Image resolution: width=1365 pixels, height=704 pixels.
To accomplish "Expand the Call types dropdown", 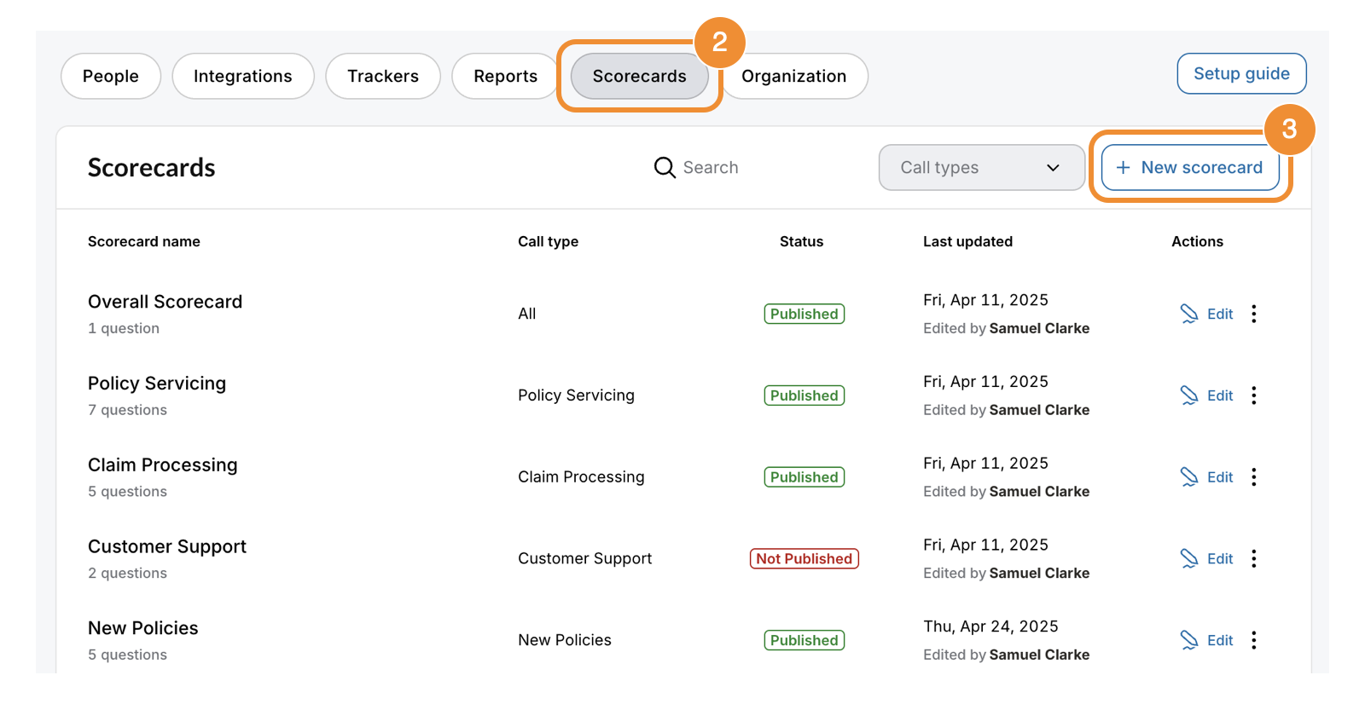I will point(981,168).
